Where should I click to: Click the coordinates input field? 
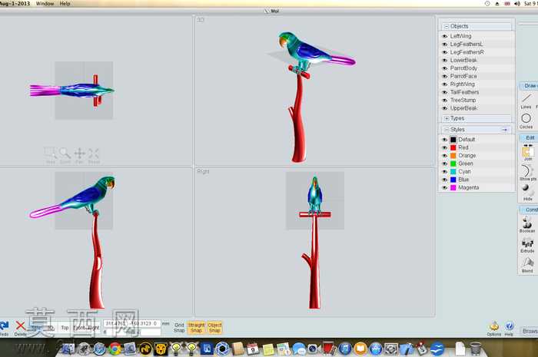pos(131,323)
